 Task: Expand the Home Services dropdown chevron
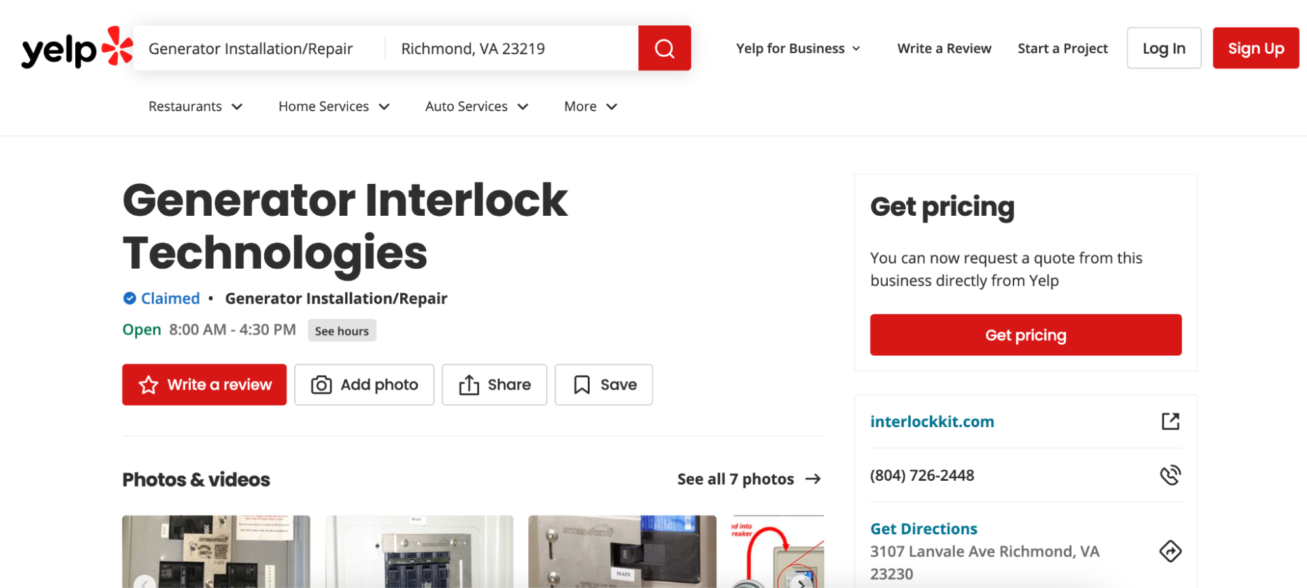pos(384,107)
